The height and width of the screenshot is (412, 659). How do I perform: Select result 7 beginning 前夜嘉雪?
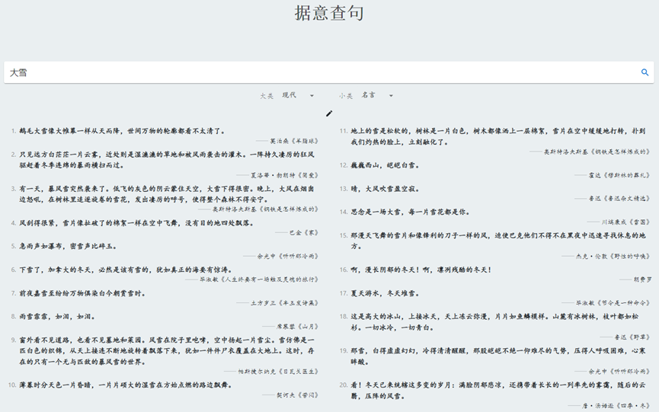click(82, 293)
